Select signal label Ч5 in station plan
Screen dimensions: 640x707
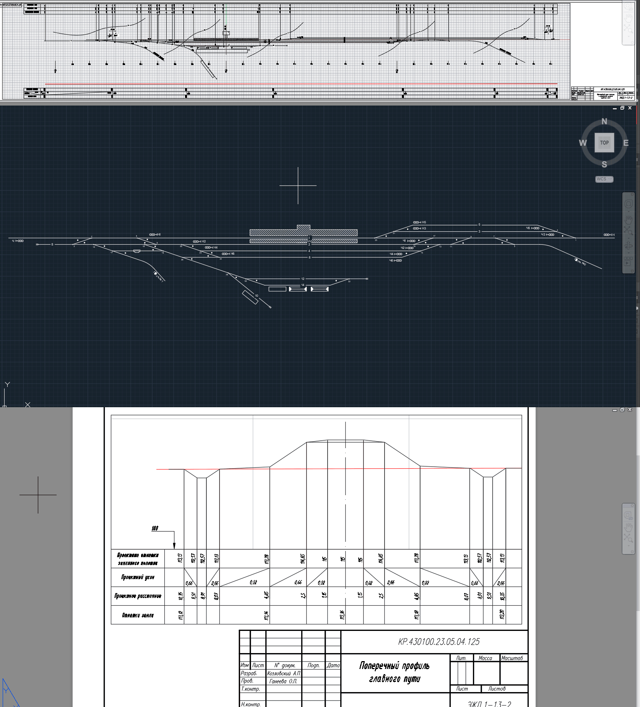[528, 228]
